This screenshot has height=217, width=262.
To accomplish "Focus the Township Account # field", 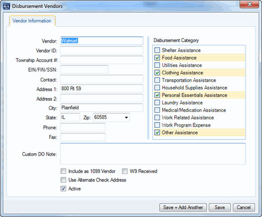I will (x=101, y=60).
